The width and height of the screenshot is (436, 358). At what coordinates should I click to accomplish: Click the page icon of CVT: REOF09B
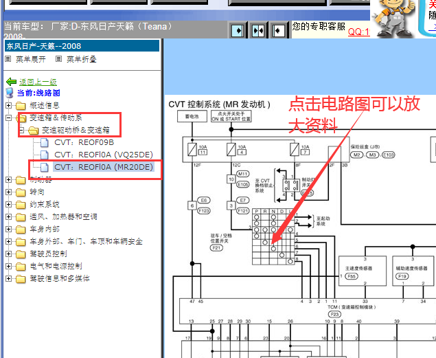pyautogui.click(x=45, y=142)
